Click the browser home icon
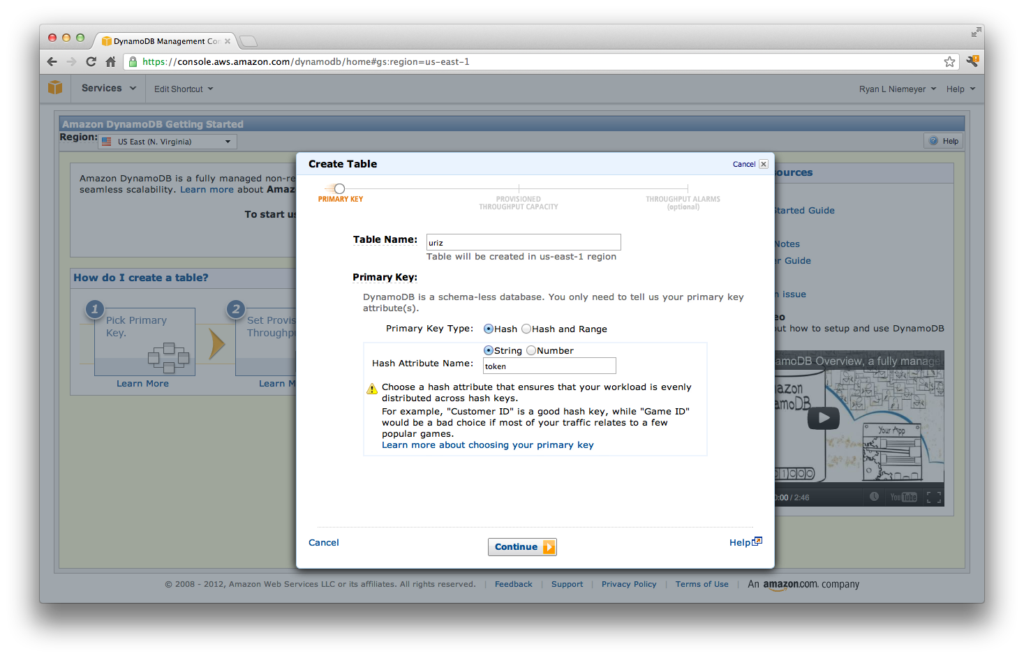1024x658 pixels. click(111, 61)
